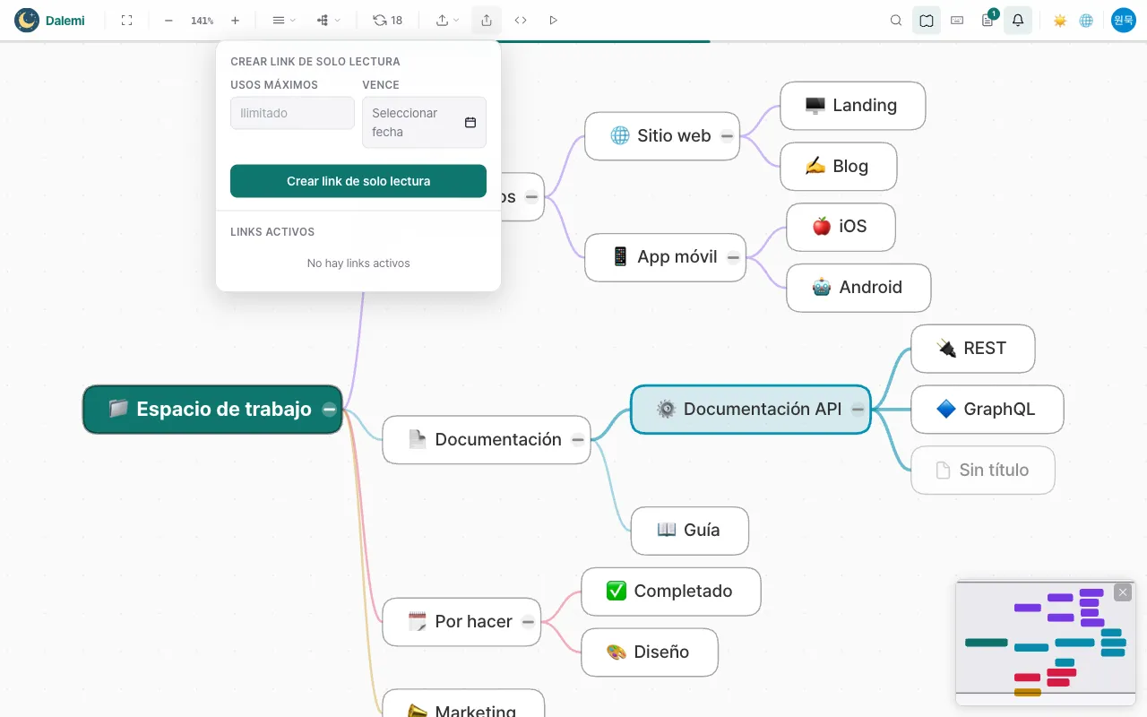Start presentation with the play icon
Screen dimensions: 1147x717
pos(553,20)
